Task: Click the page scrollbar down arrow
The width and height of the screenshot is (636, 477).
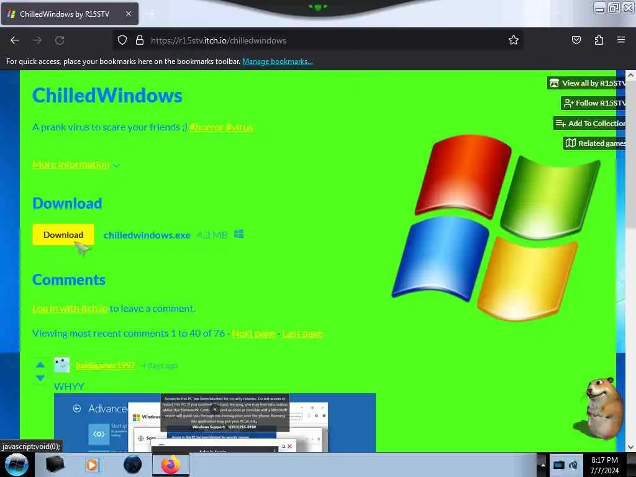Action: click(630, 447)
